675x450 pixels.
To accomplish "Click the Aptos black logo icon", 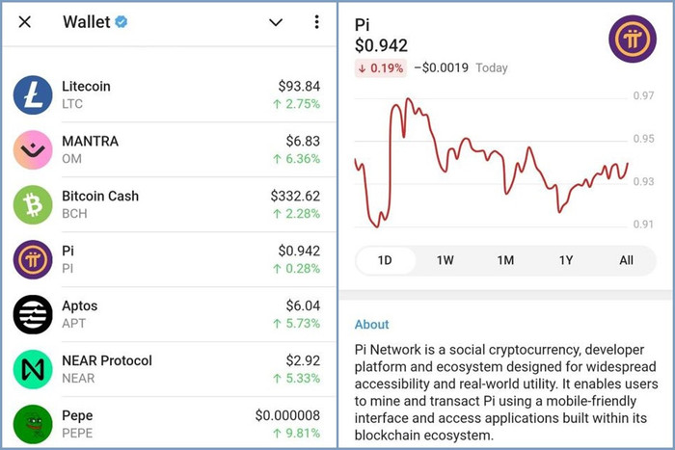I will 33,314.
